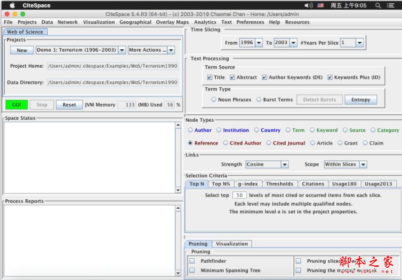Select Burst Terms term type
402x280 pixels.
point(259,99)
